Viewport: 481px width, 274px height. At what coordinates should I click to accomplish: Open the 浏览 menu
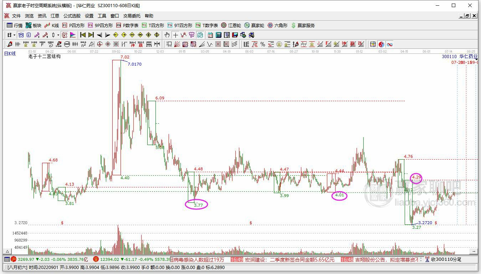(29, 16)
